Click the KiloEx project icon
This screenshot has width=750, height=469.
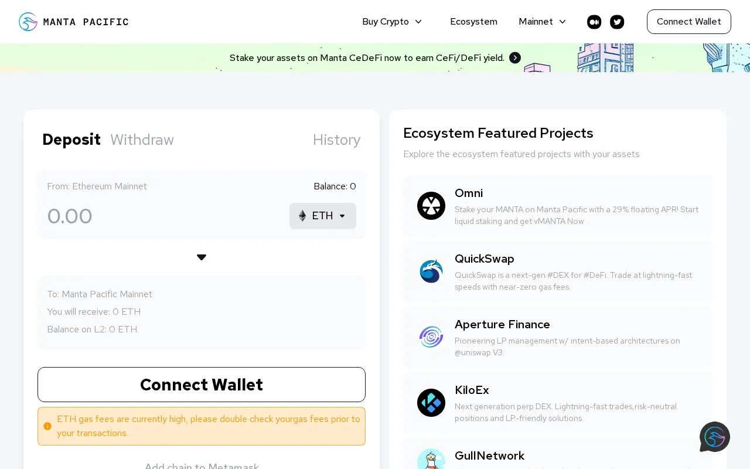(x=431, y=403)
